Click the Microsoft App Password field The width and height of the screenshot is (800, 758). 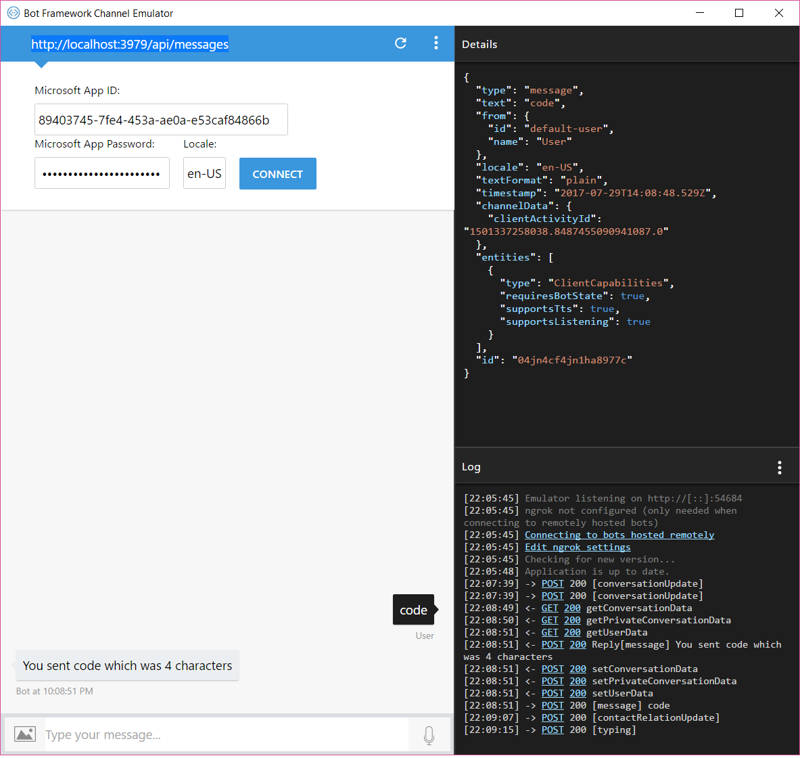click(x=102, y=173)
